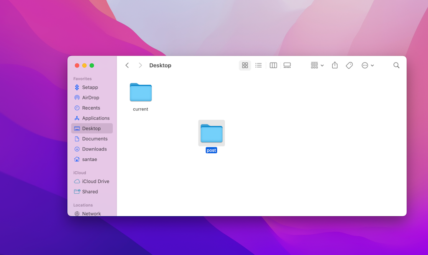Open iCloud Drive from the sidebar
Image resolution: width=428 pixels, height=255 pixels.
pyautogui.click(x=94, y=181)
